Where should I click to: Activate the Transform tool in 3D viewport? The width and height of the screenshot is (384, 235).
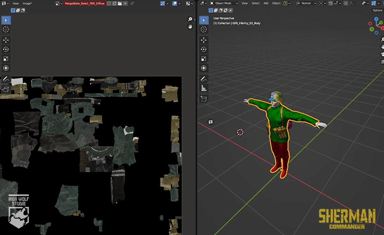click(204, 68)
